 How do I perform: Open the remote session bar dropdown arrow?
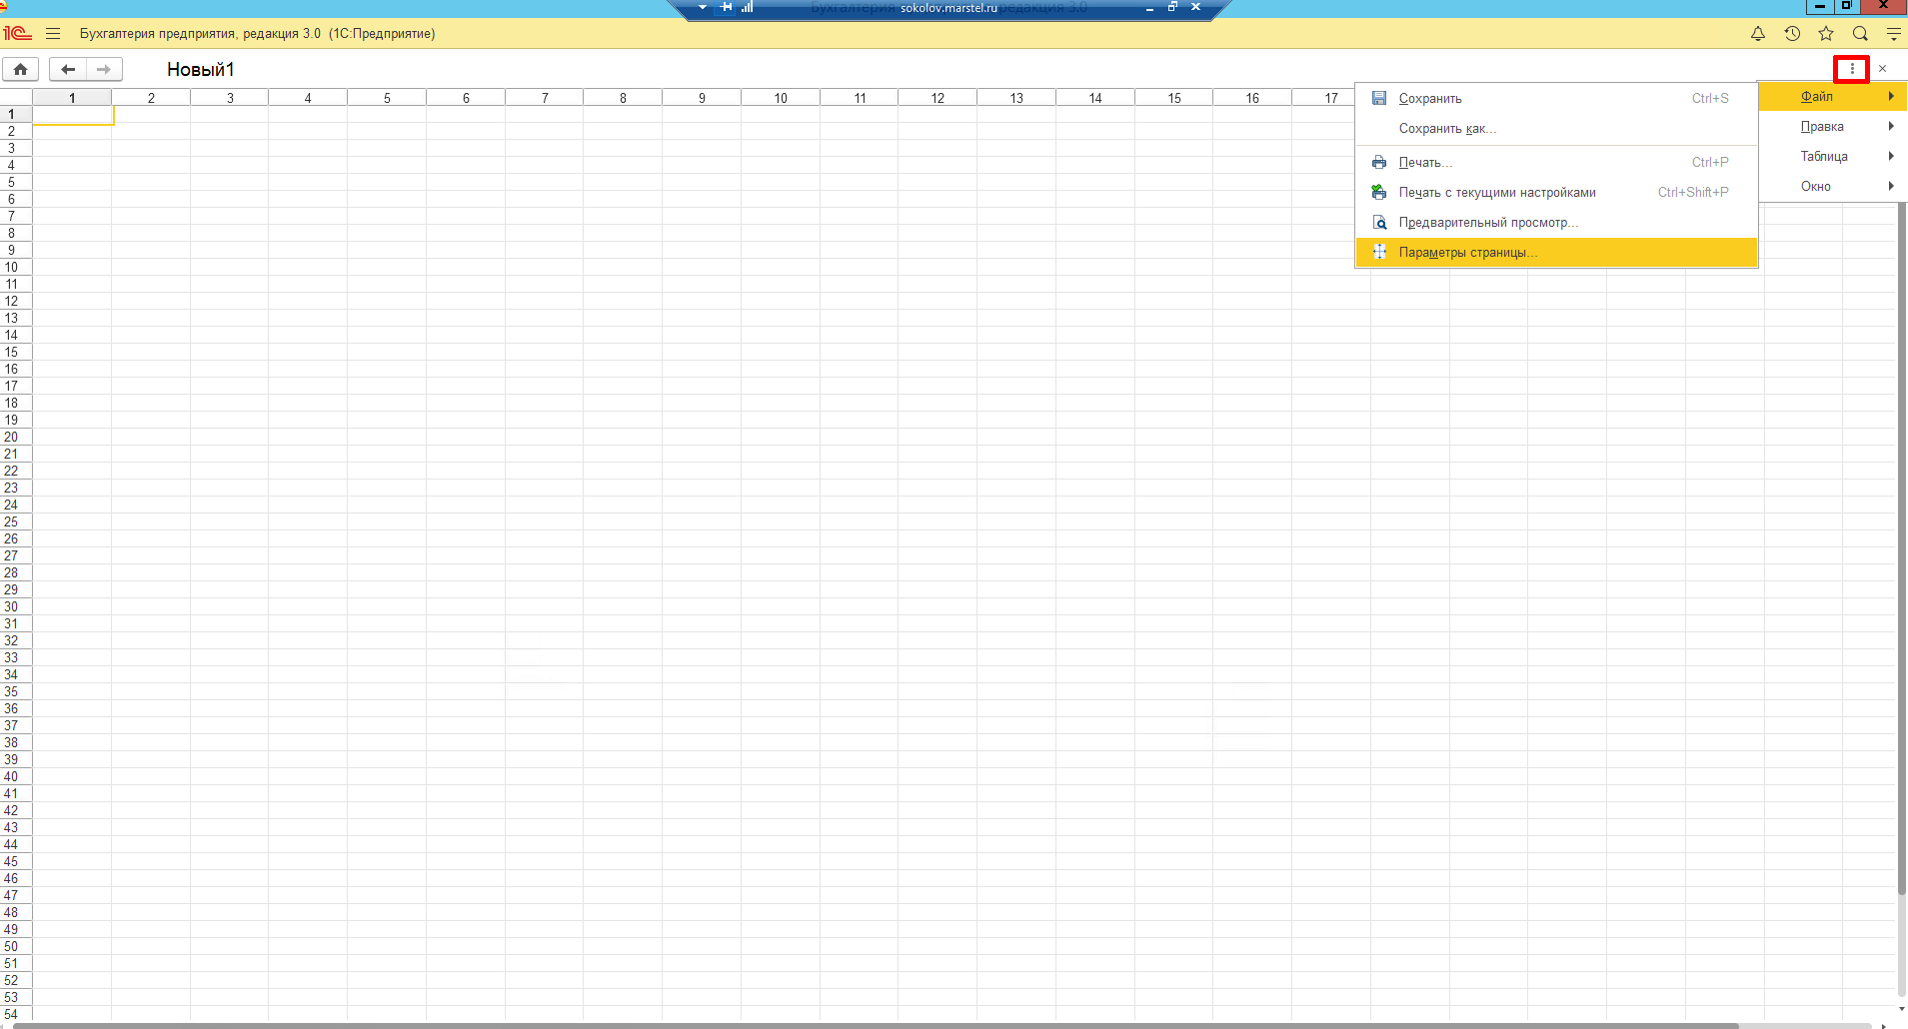(703, 7)
